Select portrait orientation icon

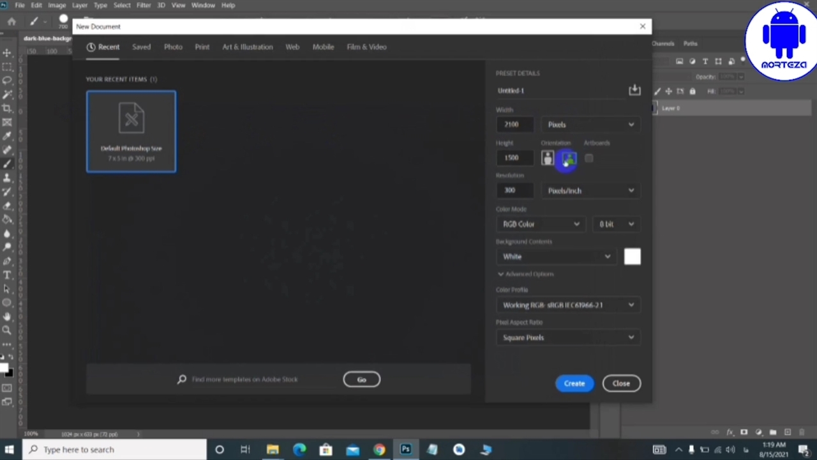[x=548, y=158]
